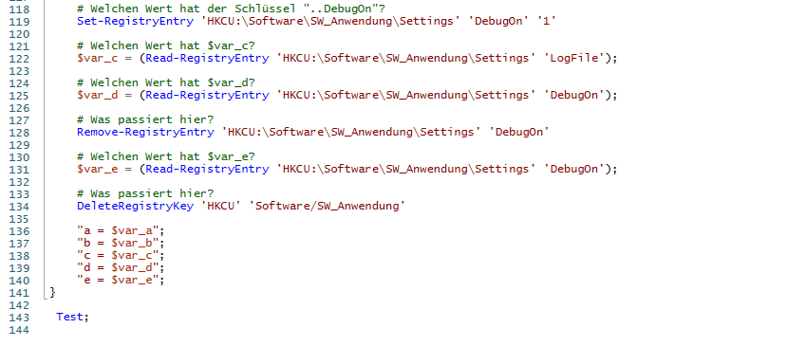787x346 pixels.
Task: Click Read-RegistryEntry on line 131
Action: (207, 169)
